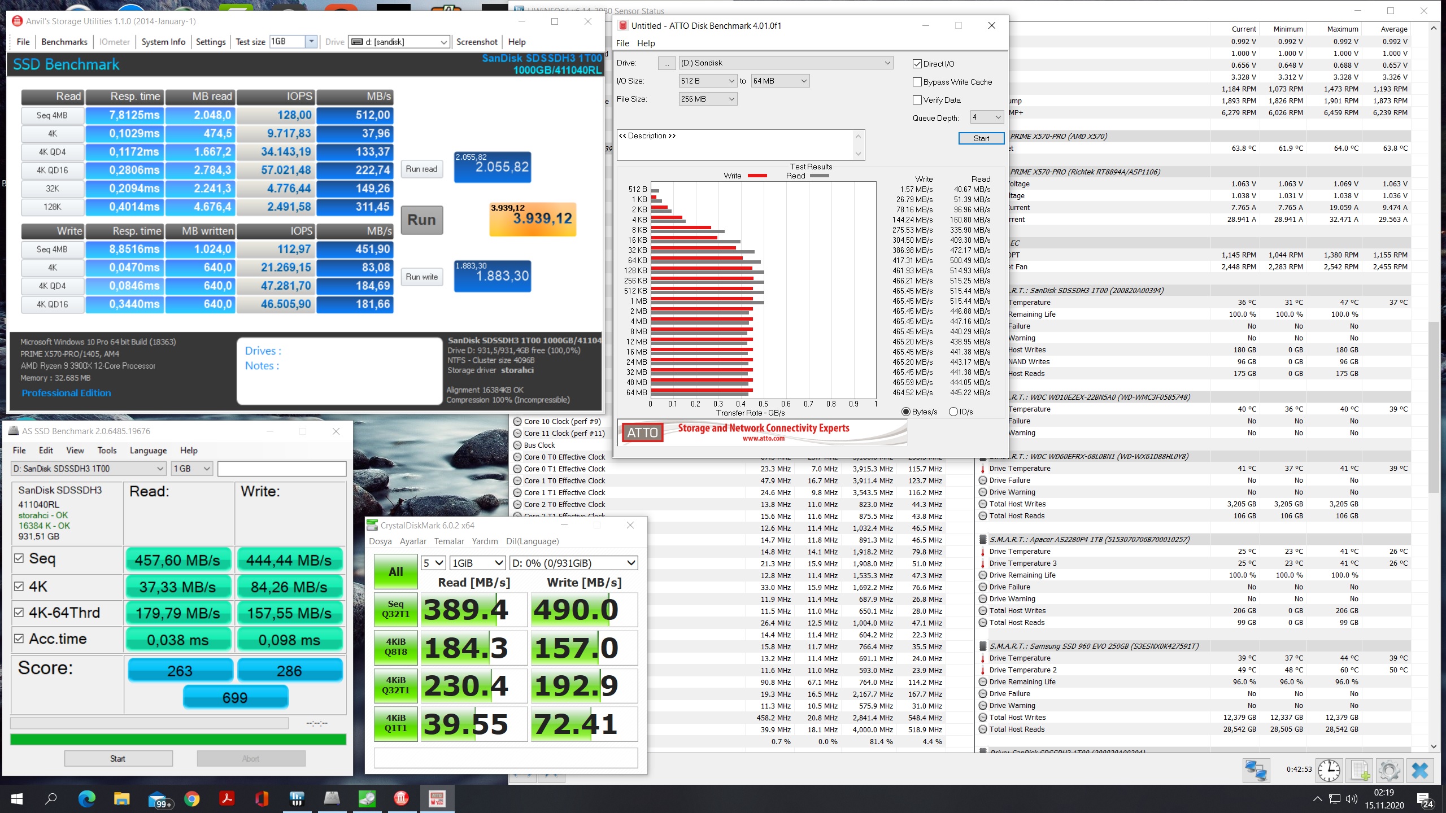Toggle 4K-64Thrd checkbox in AS SSD

[x=19, y=613]
